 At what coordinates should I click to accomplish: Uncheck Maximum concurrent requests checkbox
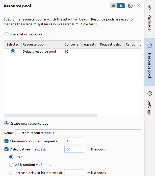click(x=6, y=141)
